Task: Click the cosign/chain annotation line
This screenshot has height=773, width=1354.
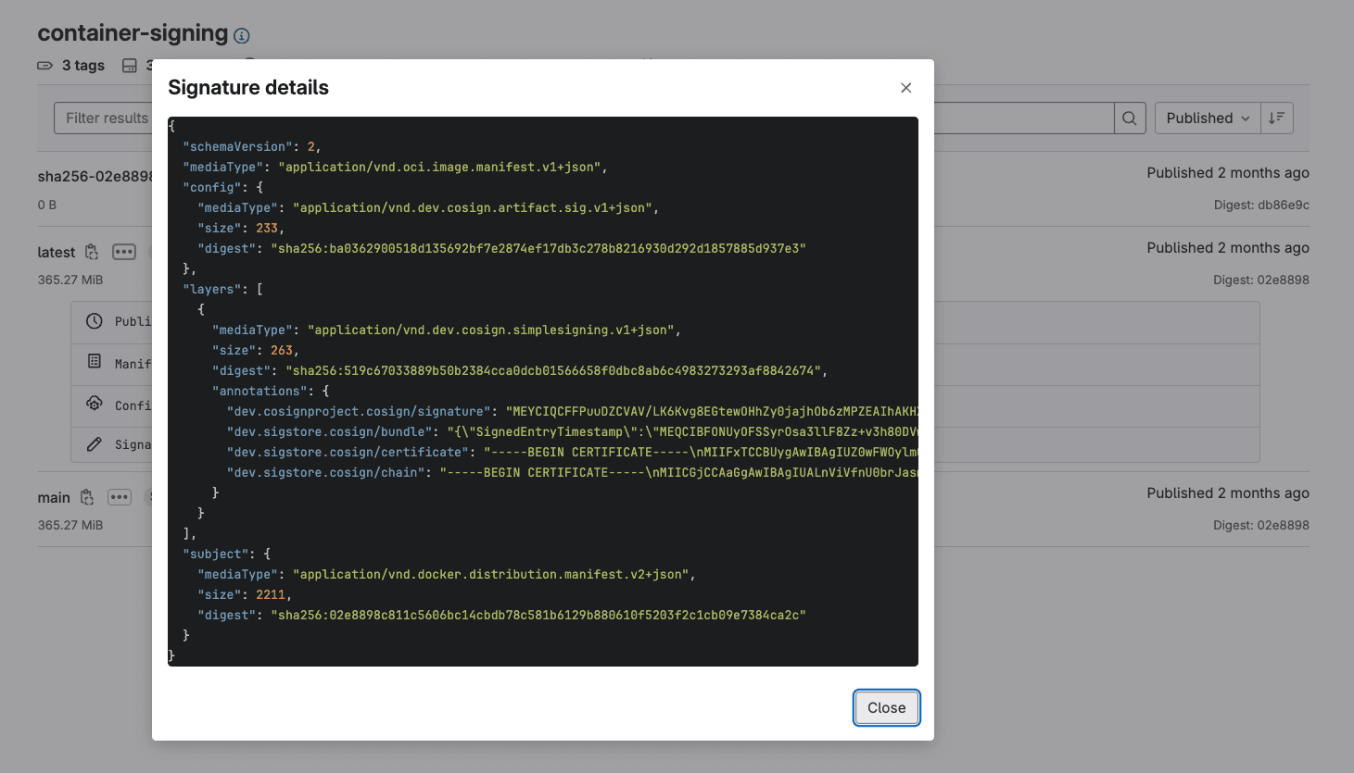Action: (x=572, y=472)
